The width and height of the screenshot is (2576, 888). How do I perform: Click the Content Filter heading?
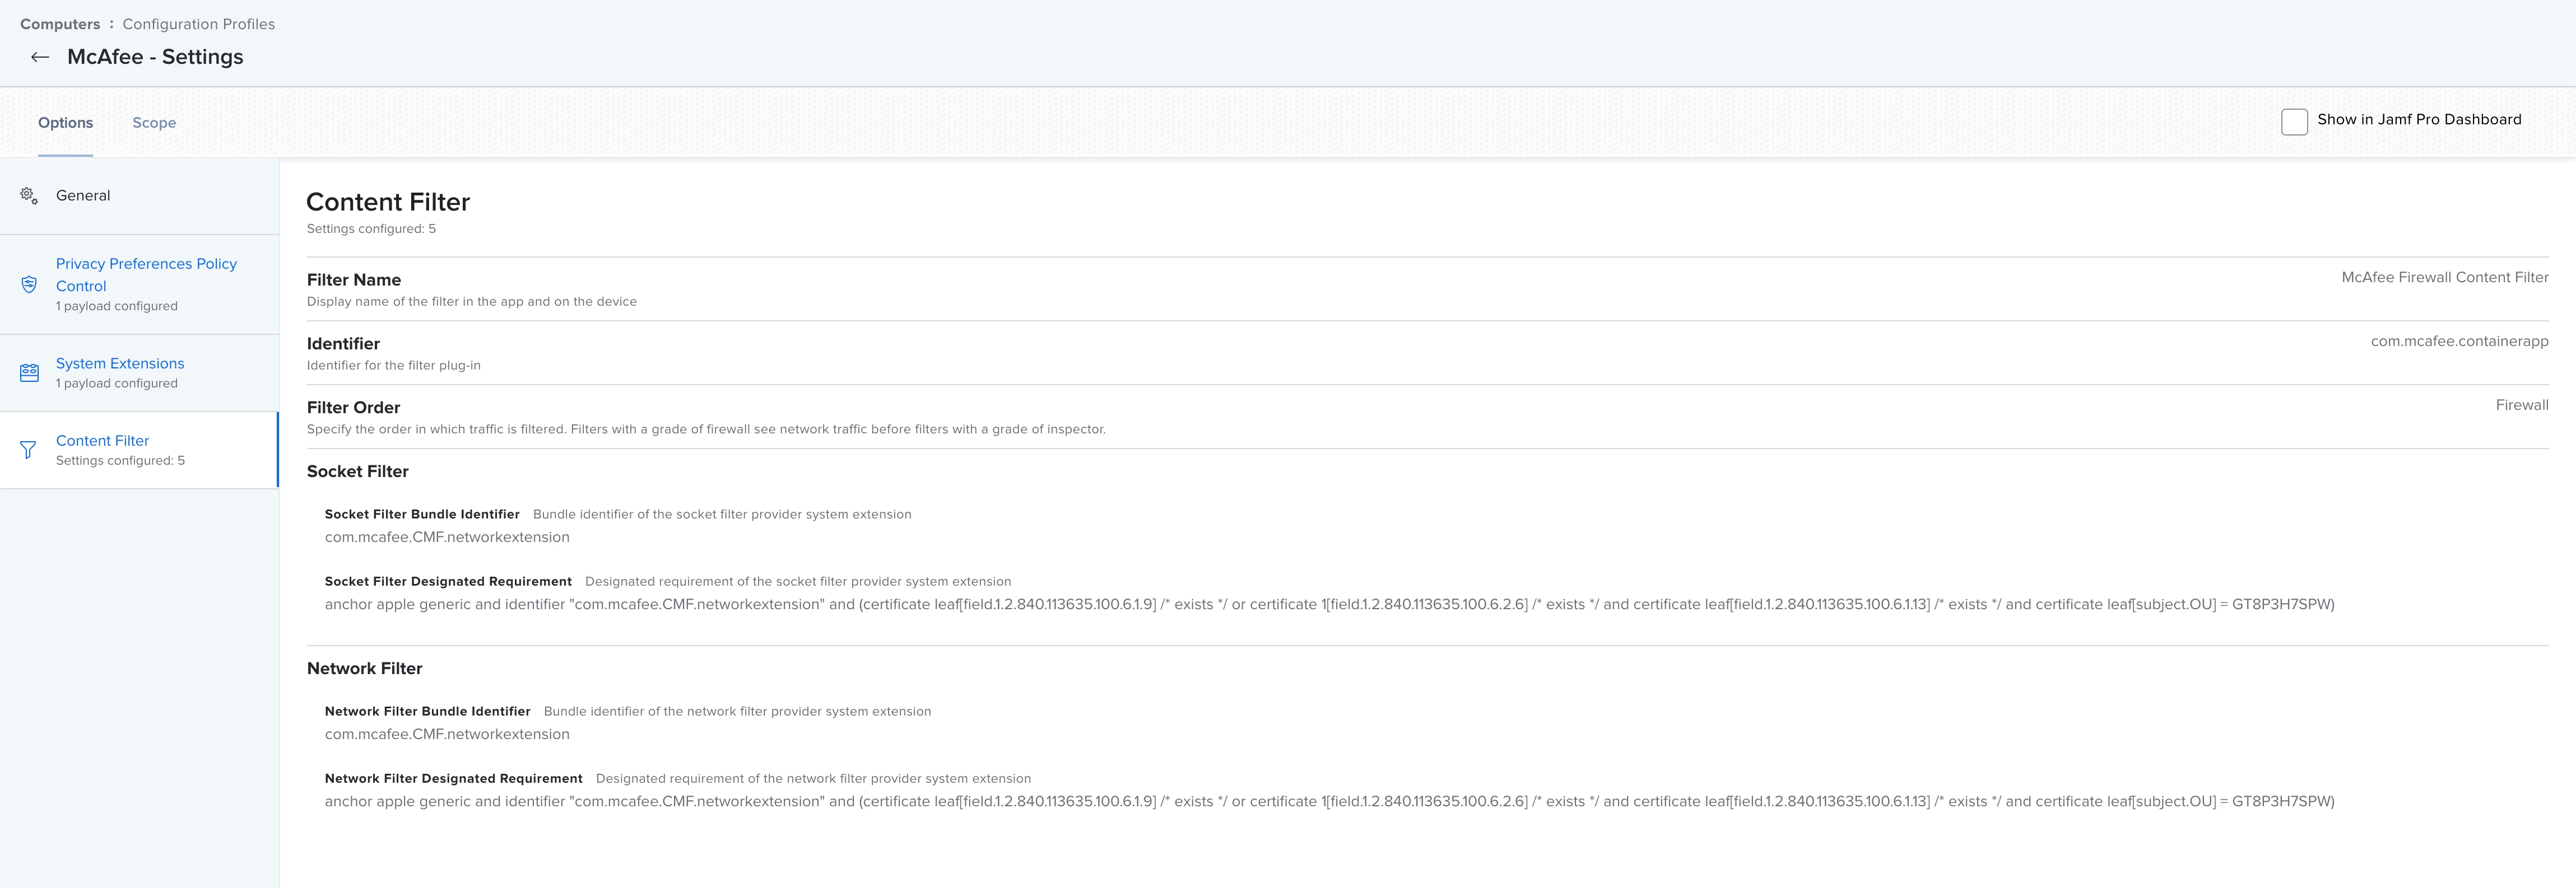[x=388, y=202]
